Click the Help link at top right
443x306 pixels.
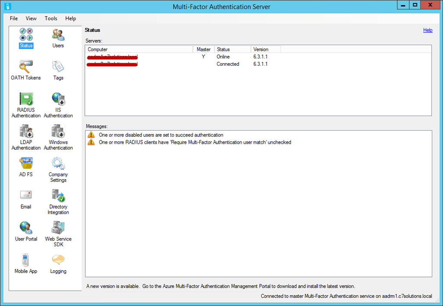click(x=428, y=30)
